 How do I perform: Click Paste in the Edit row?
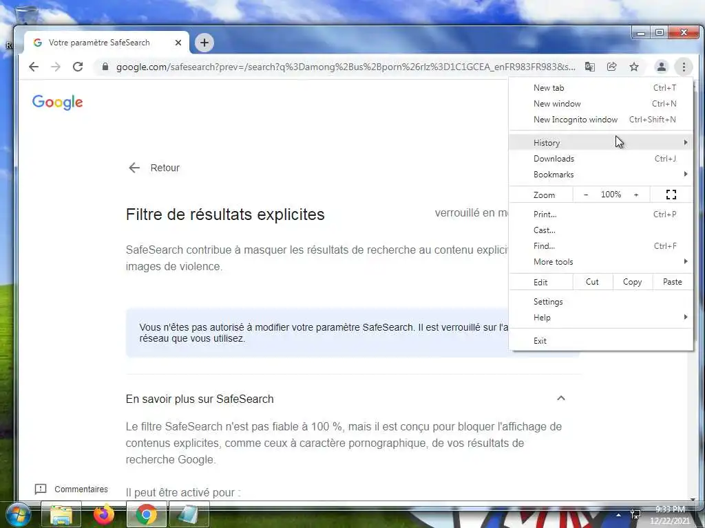coord(672,282)
